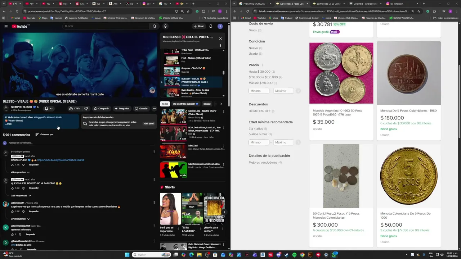Expand 27 respuestas under Brayanus14's comment
This screenshot has height=259, width=461.
[20, 219]
